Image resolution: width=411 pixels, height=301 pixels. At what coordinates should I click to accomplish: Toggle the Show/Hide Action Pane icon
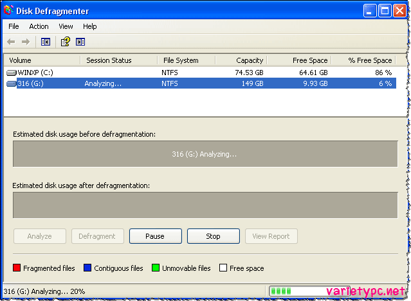point(80,42)
